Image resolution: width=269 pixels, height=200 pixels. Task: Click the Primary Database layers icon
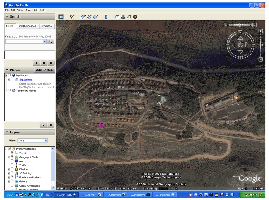(x=14, y=149)
